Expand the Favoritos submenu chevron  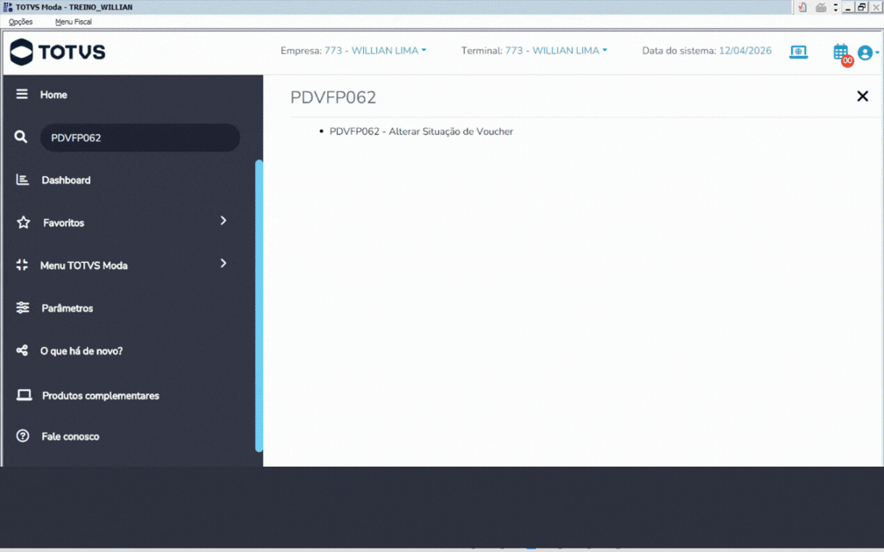tap(224, 220)
